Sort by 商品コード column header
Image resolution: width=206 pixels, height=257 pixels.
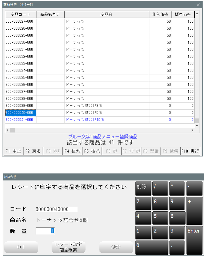[21, 14]
